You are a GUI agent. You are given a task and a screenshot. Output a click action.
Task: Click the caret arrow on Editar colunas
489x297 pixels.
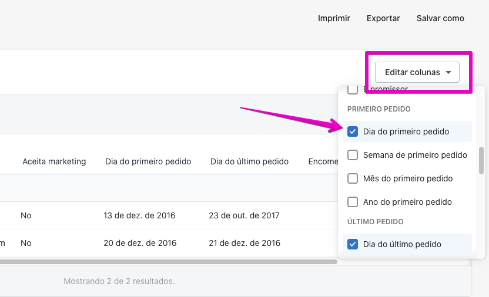(x=448, y=73)
